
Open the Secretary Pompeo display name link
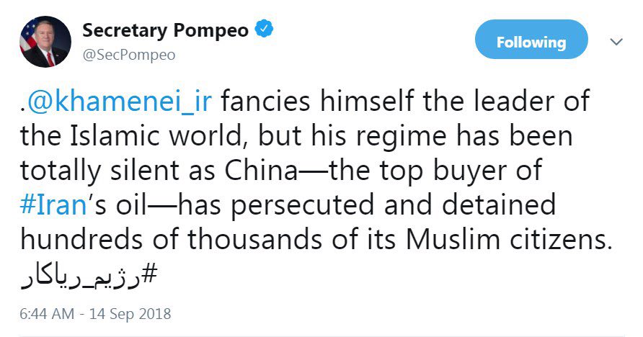point(166,31)
